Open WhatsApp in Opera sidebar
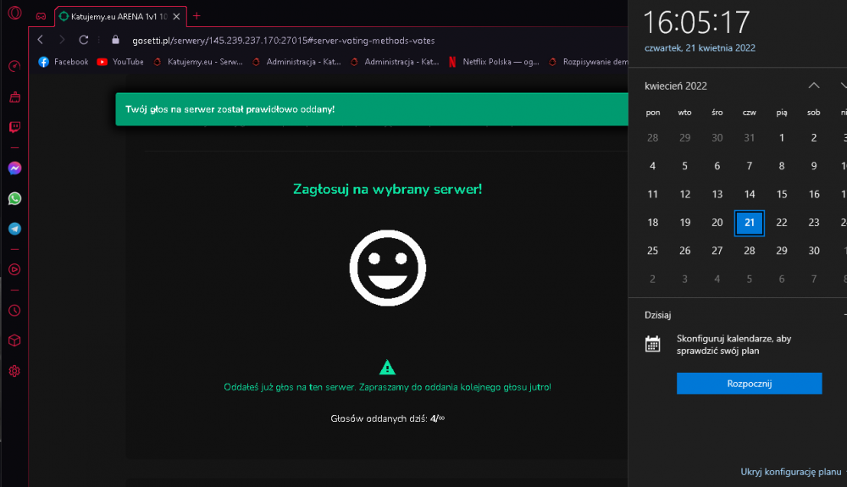The width and height of the screenshot is (847, 487). [x=14, y=199]
